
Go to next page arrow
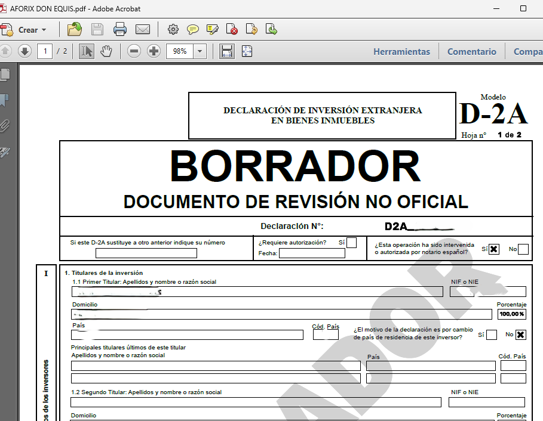tap(24, 51)
